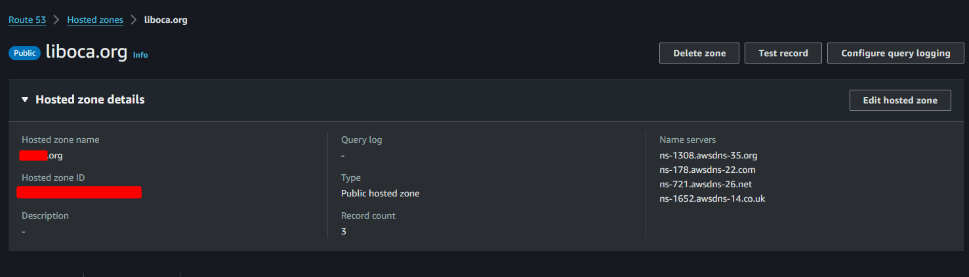Screen dimensions: 969x277
Task: Go to Hosted zones breadcrumb link
Action: (95, 20)
